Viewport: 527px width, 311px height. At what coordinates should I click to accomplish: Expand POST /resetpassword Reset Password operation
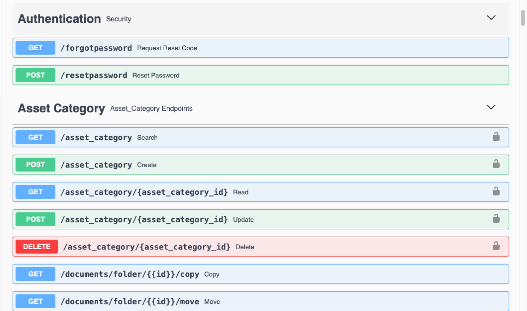tap(261, 75)
